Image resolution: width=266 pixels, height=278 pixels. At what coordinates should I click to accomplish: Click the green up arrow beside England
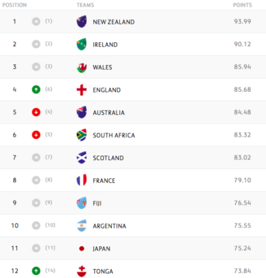point(36,89)
